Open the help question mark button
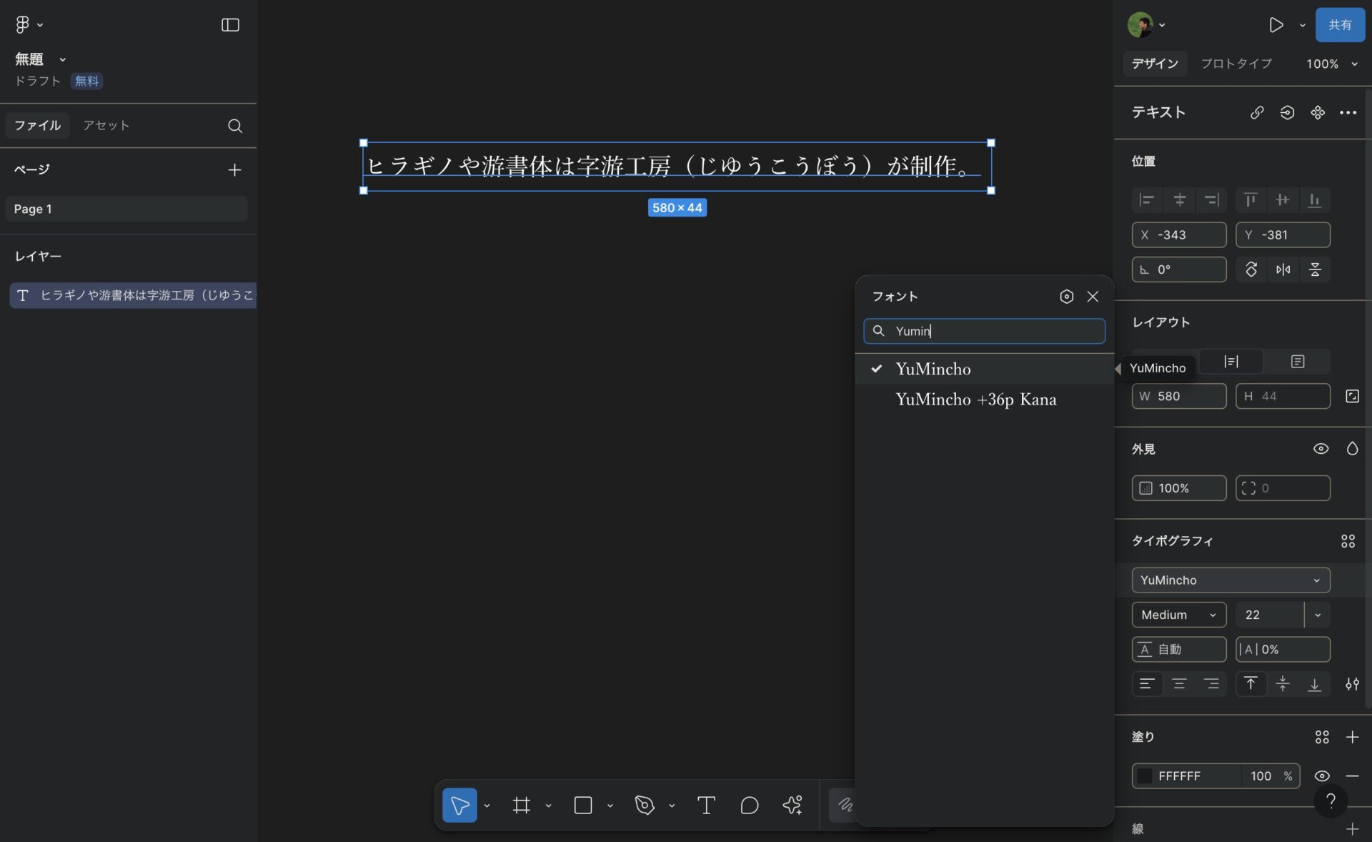This screenshot has width=1372, height=842. pos(1331,801)
